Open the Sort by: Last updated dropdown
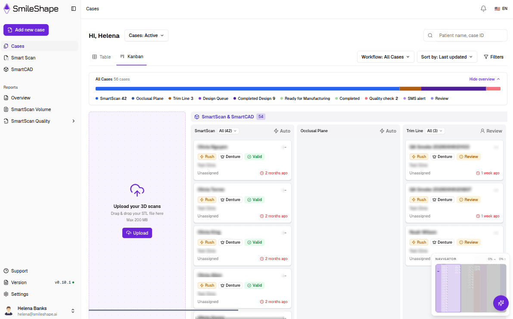 [x=447, y=57]
